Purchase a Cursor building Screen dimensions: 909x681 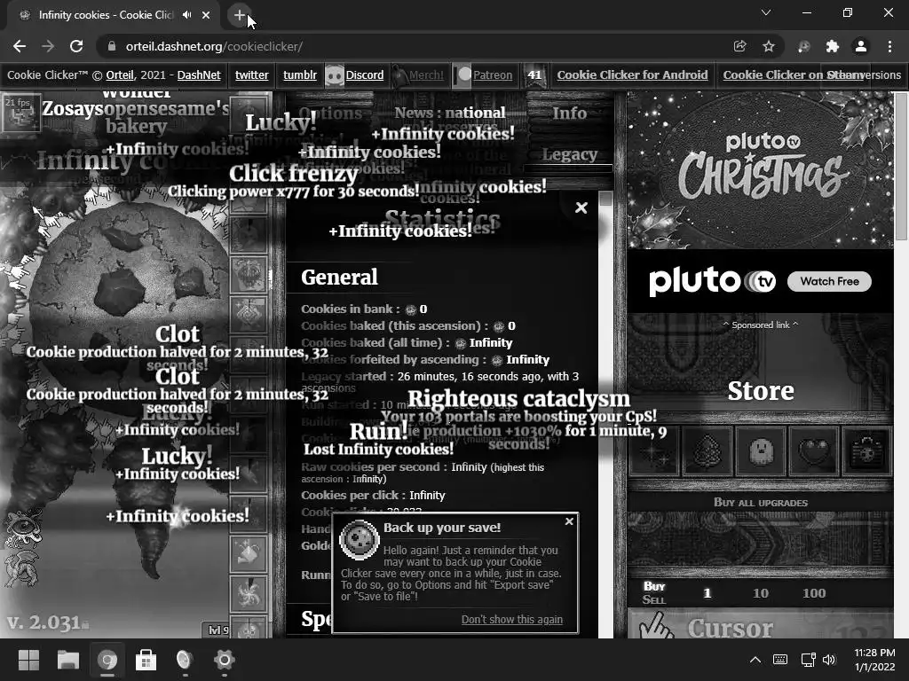click(x=760, y=625)
